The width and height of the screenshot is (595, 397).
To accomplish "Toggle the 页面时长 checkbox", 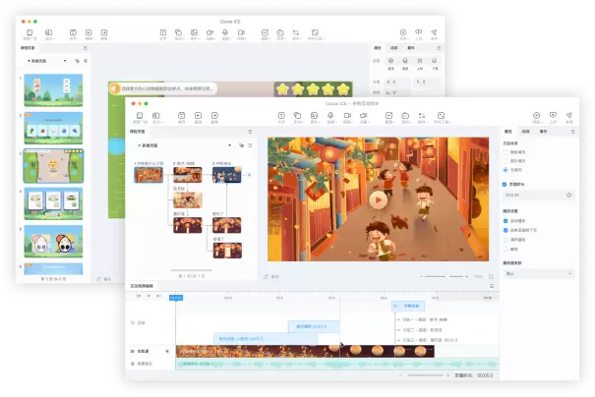I will 506,184.
